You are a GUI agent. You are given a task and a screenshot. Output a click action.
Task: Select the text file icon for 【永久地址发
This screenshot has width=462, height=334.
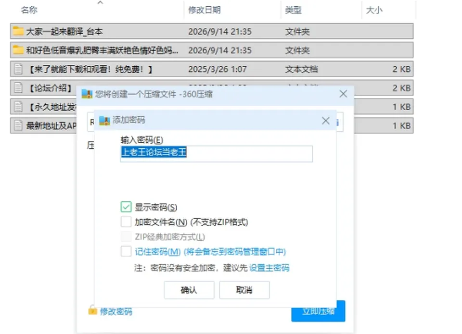click(x=18, y=107)
